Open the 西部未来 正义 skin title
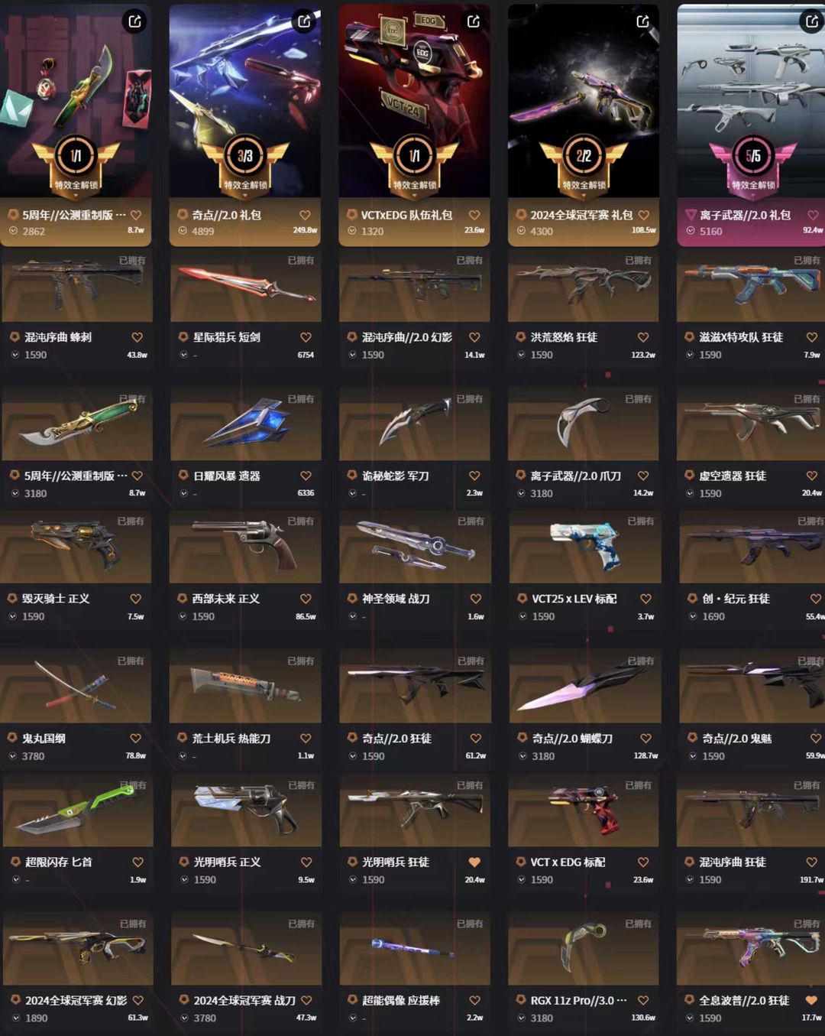 [x=226, y=599]
